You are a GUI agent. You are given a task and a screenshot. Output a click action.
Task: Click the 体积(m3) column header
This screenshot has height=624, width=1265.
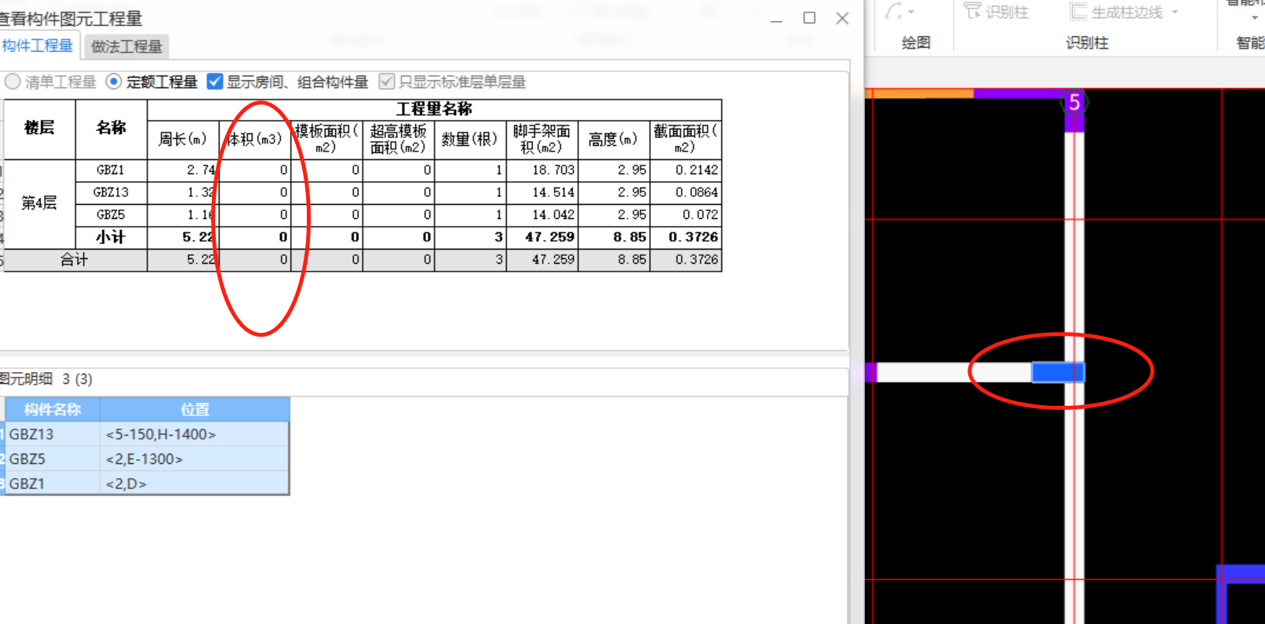[x=255, y=140]
